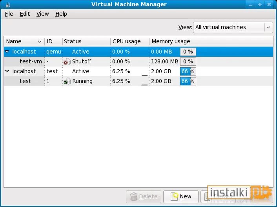Viewport: 277px width, 207px height.
Task: Collapse the localhost qemu connection row
Action: (x=7, y=52)
